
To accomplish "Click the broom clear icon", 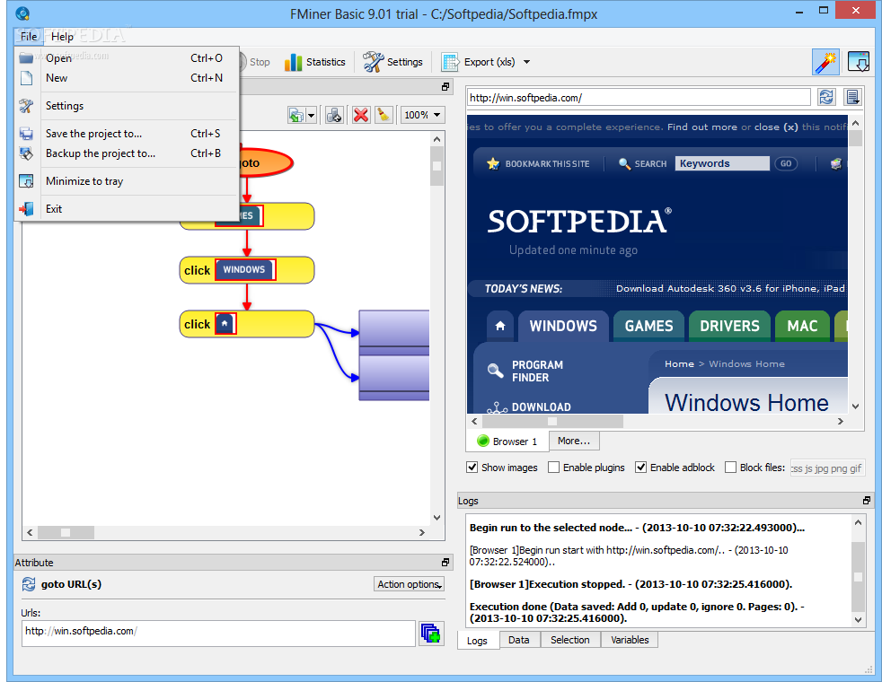I will click(384, 115).
